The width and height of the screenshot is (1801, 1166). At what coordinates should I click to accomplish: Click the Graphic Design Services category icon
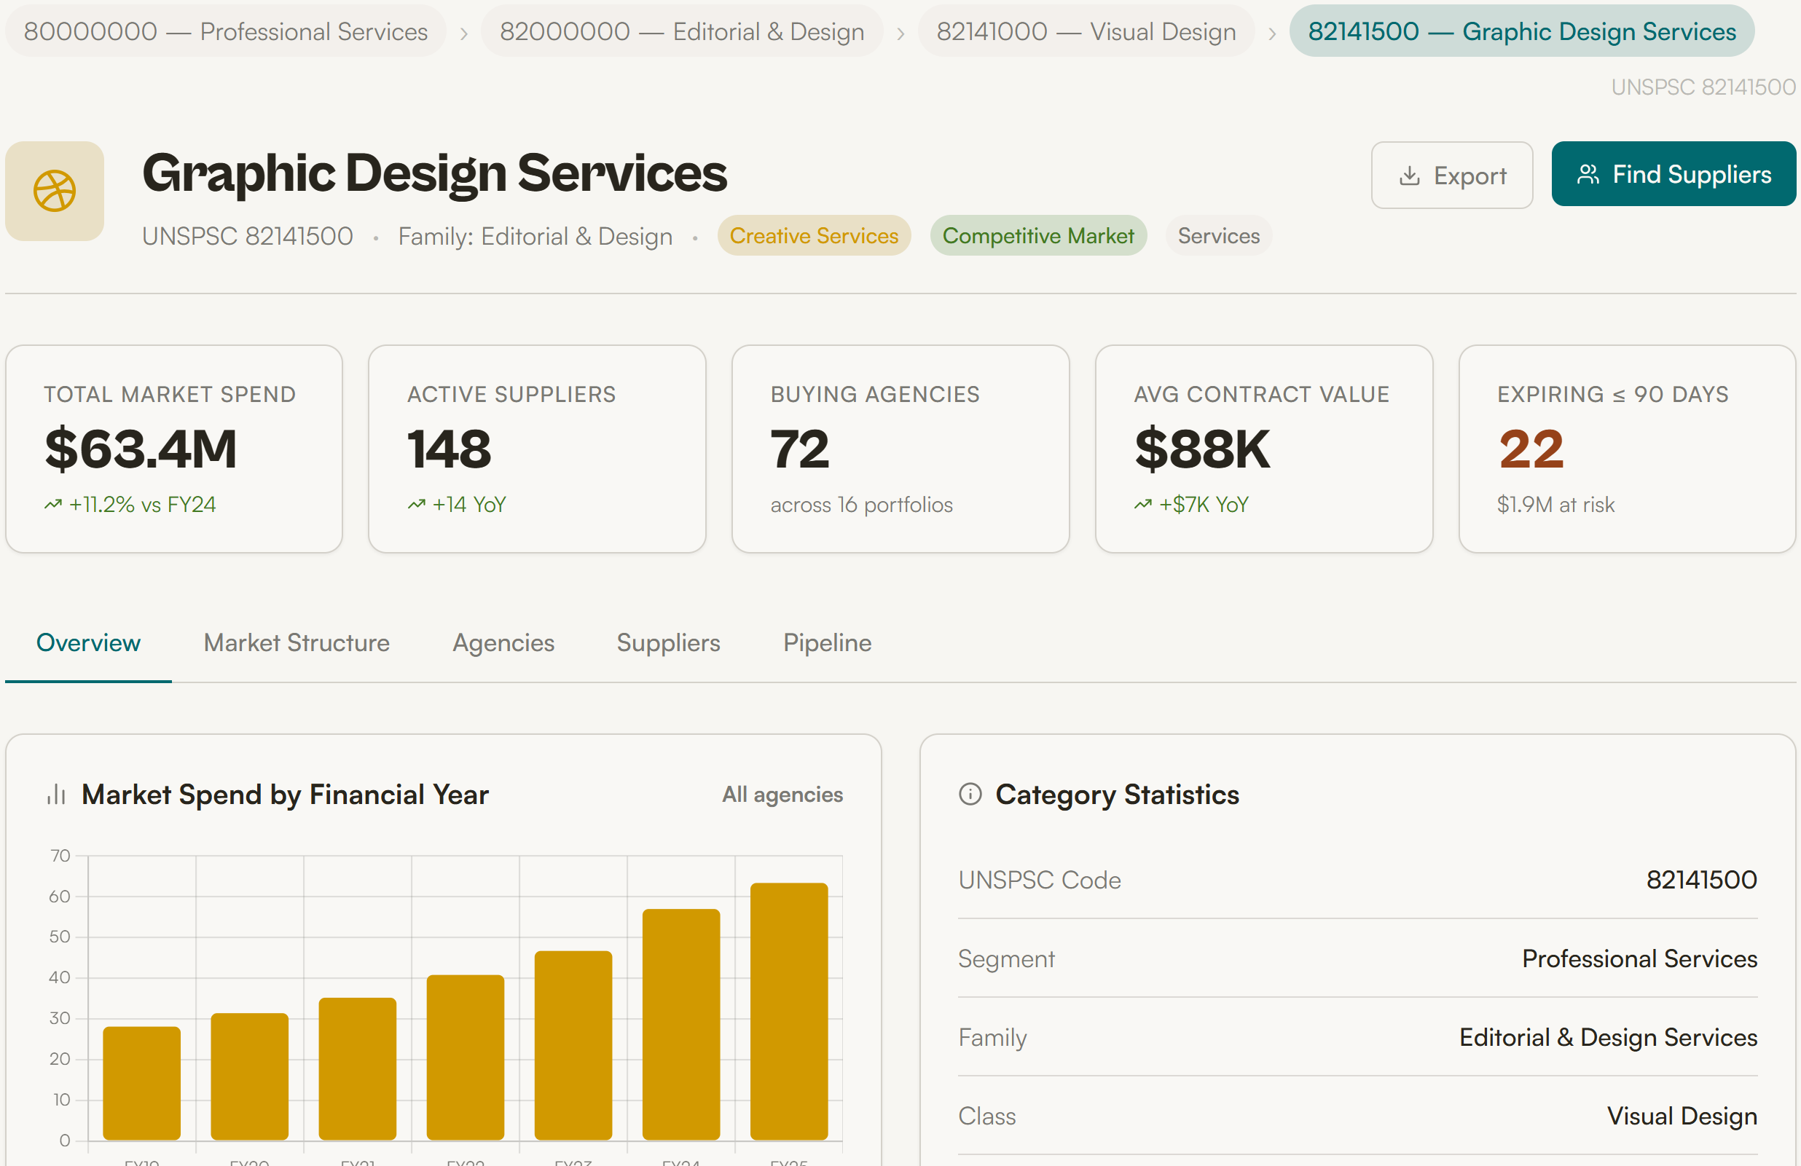click(x=55, y=191)
